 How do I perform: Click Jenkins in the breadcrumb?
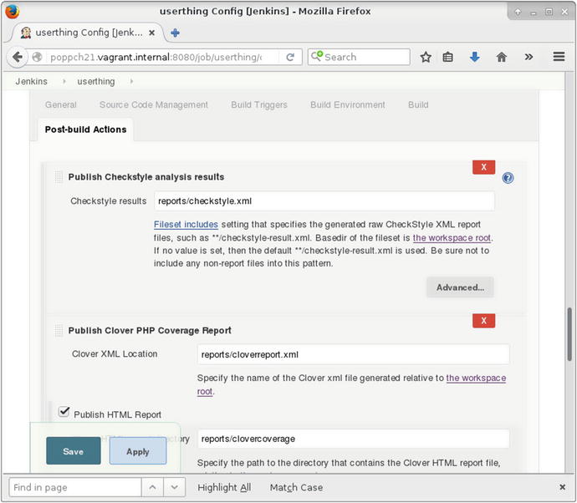point(31,81)
